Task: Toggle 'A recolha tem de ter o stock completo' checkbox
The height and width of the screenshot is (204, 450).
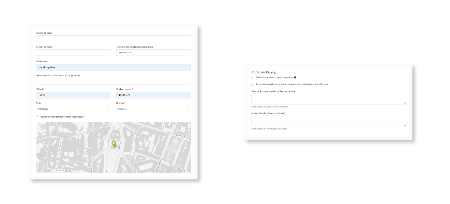Action: click(253, 84)
